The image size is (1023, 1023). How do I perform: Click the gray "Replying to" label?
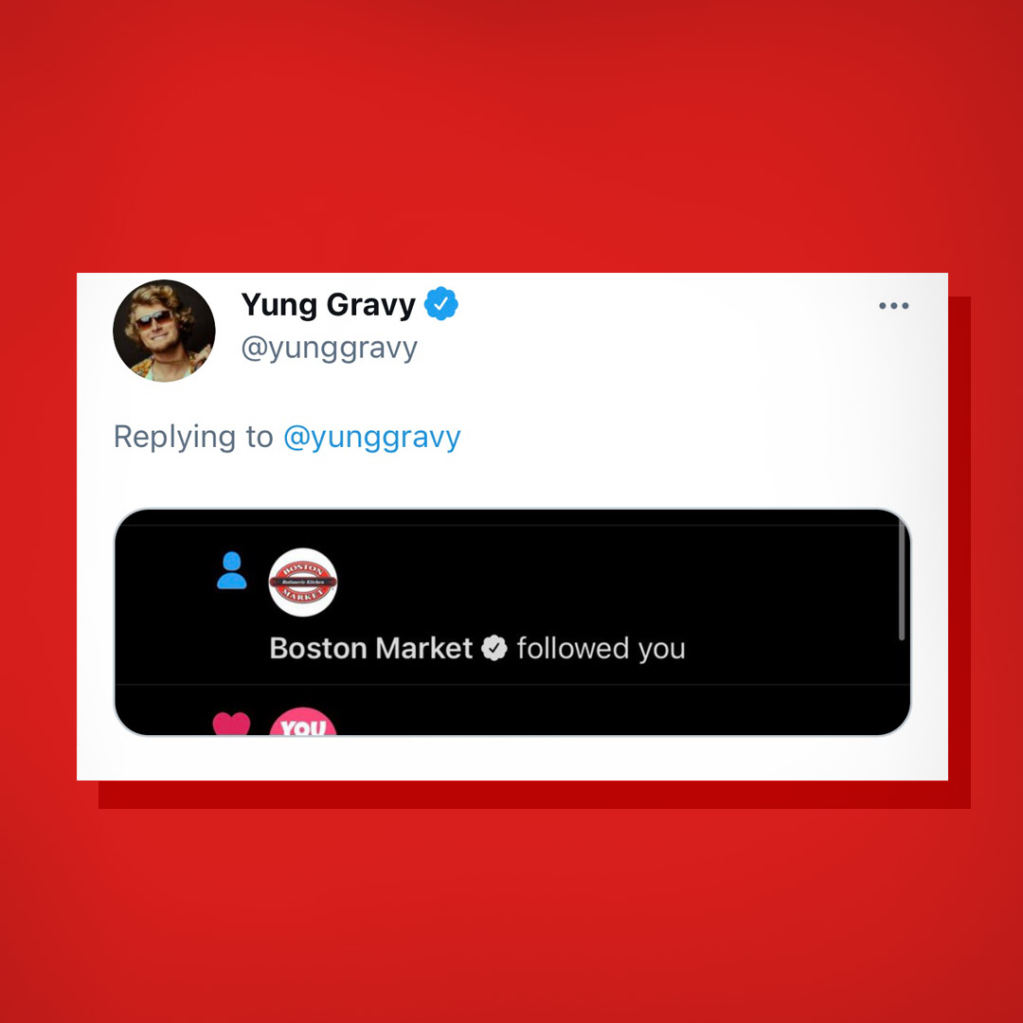[x=193, y=437]
